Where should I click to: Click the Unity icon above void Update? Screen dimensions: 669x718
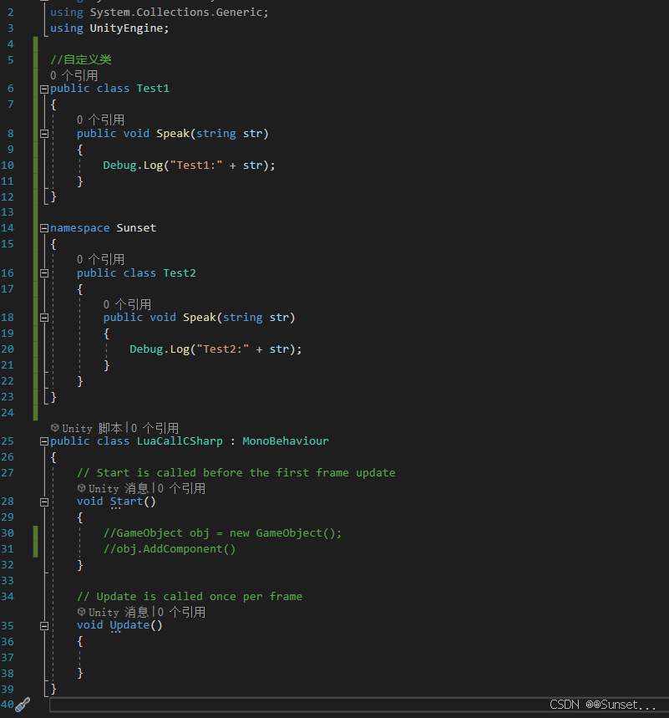[82, 612]
